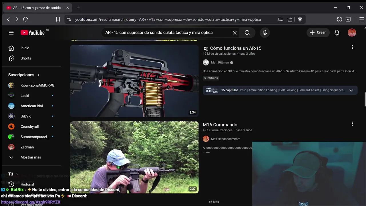Clear the search box with X
Screen dimensions: 366x206
tap(235, 33)
